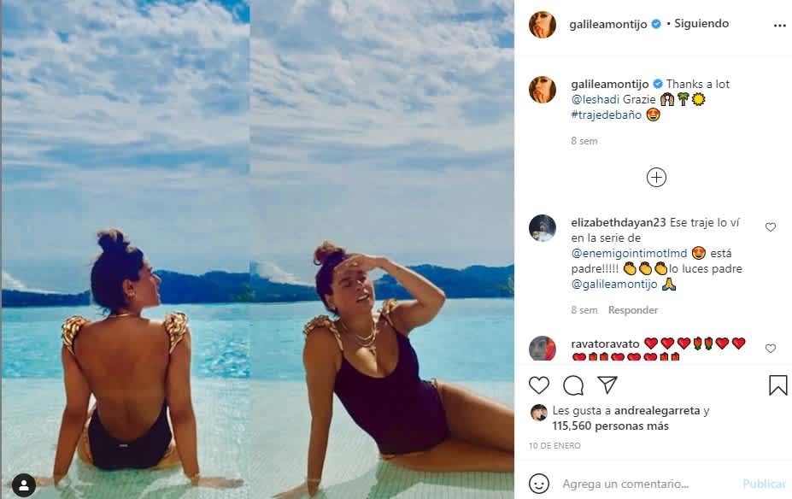Share the post with the paper plane icon

pos(607,385)
